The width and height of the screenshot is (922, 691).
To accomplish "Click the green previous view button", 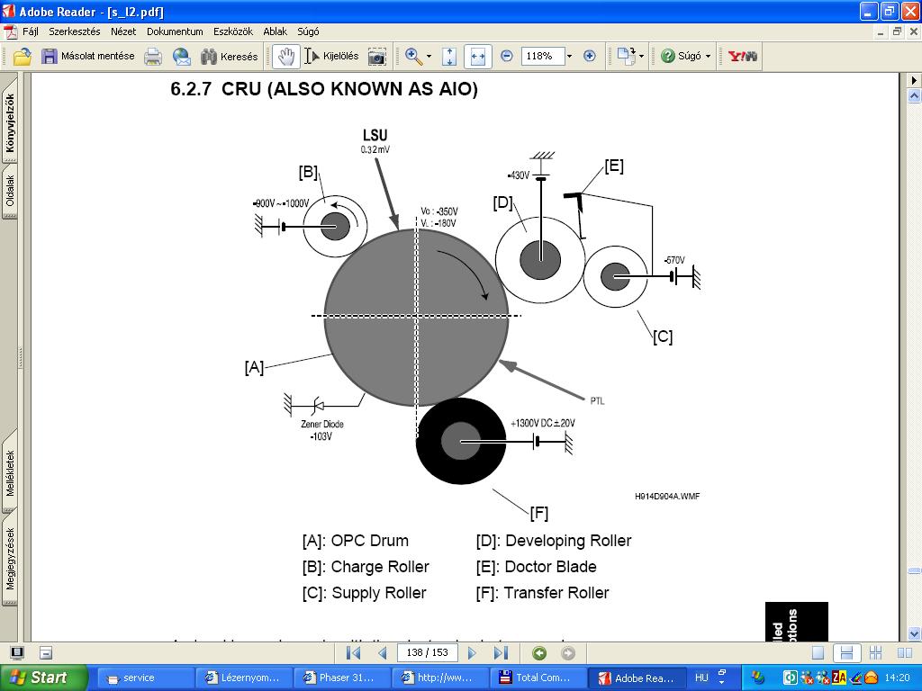I will pos(539,653).
